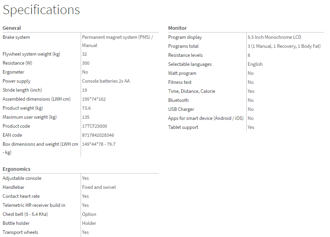Click the Chest belt Option value
The height and width of the screenshot is (237, 330).
(x=89, y=214)
